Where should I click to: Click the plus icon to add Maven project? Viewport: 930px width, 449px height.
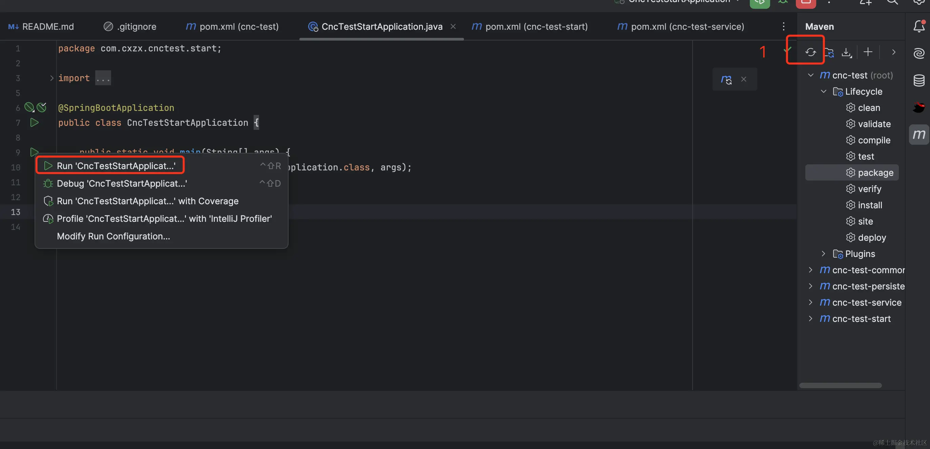click(868, 52)
